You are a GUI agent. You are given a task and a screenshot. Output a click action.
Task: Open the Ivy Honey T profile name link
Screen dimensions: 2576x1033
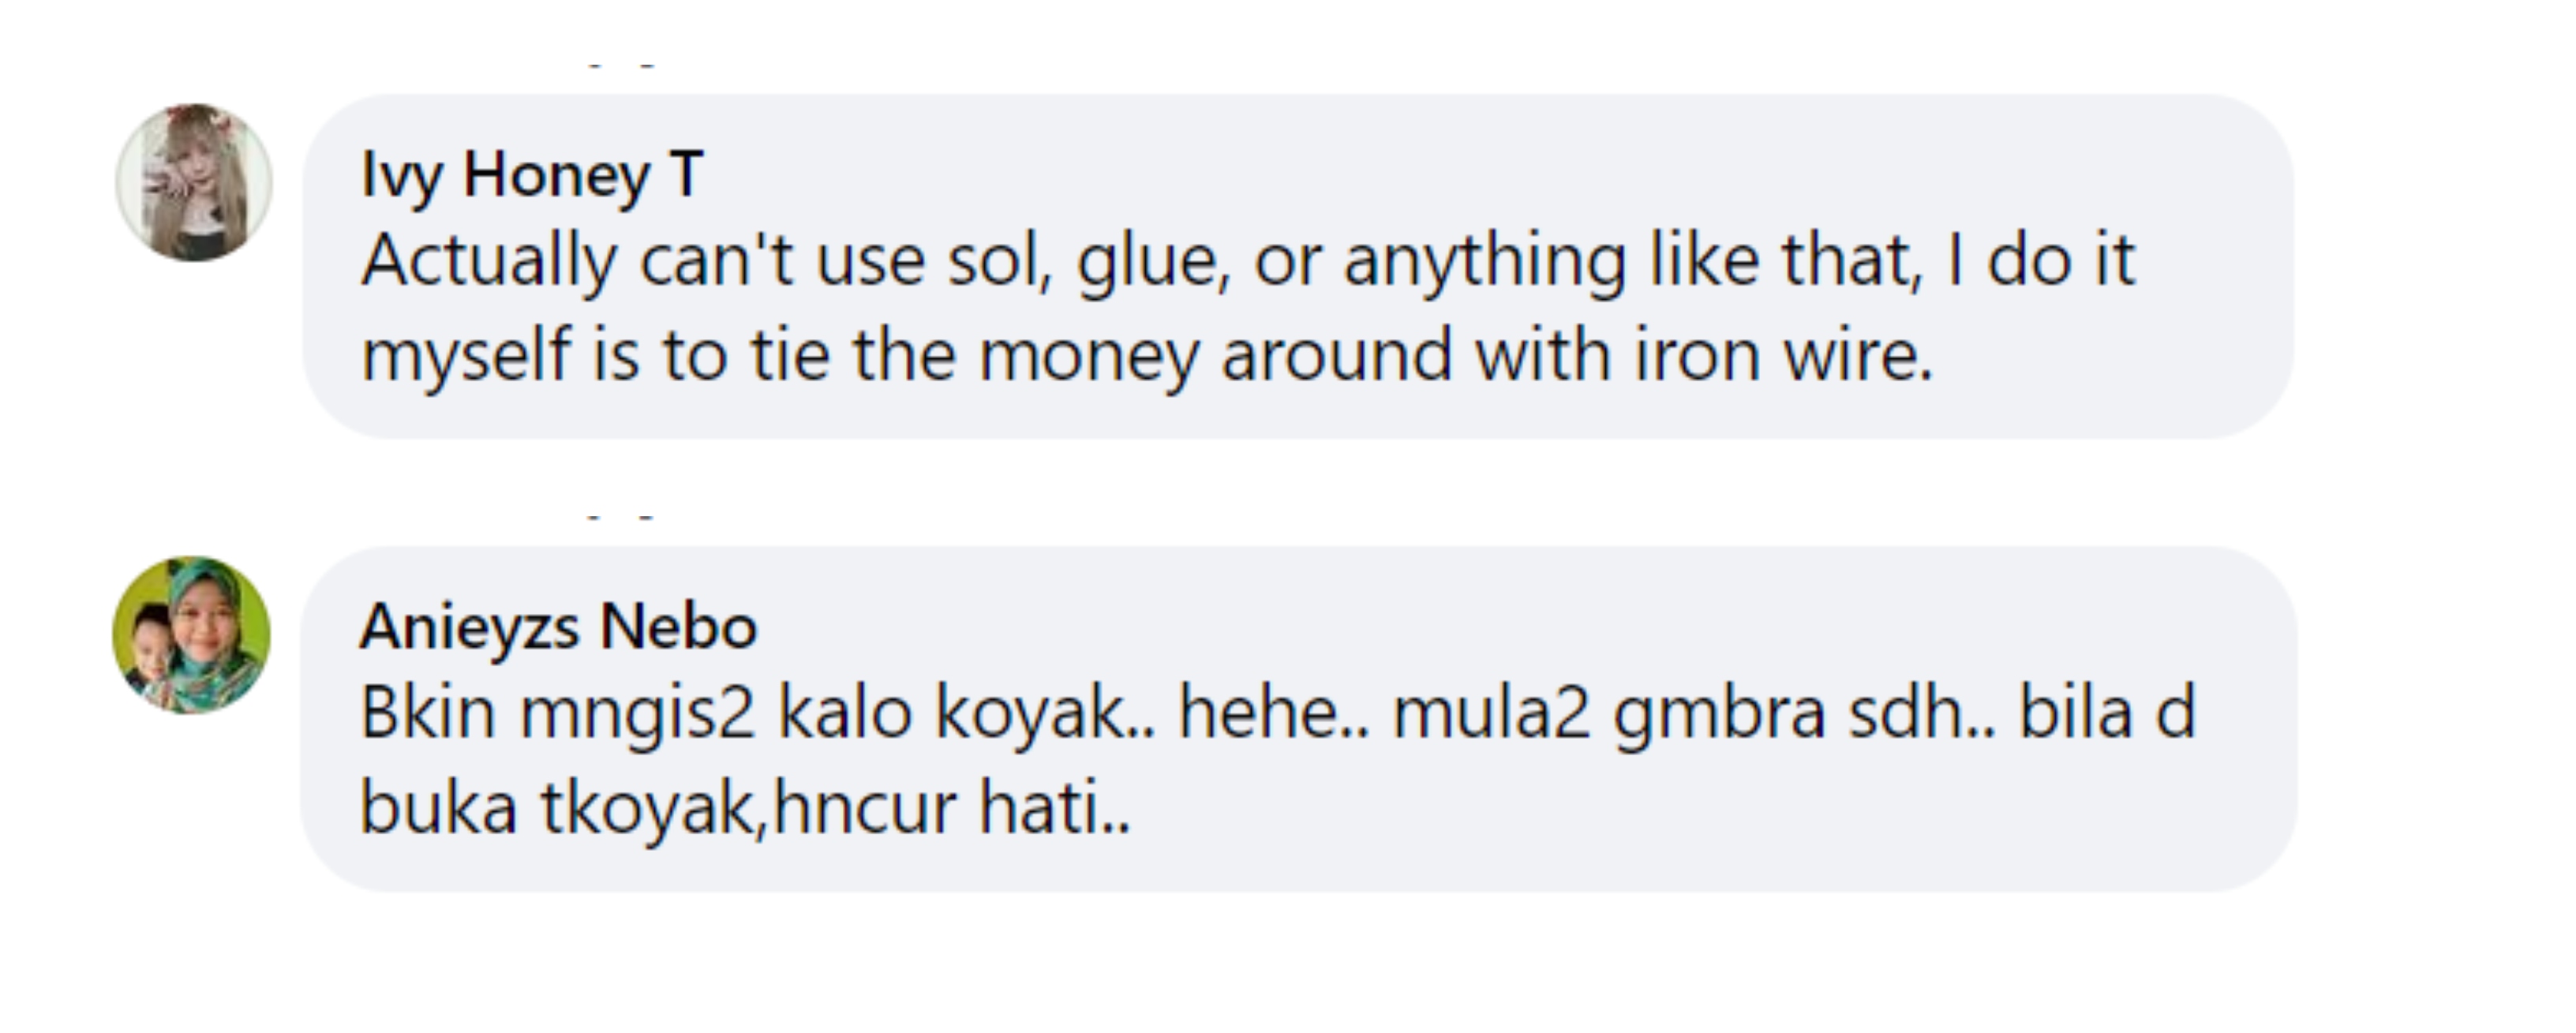pyautogui.click(x=532, y=174)
